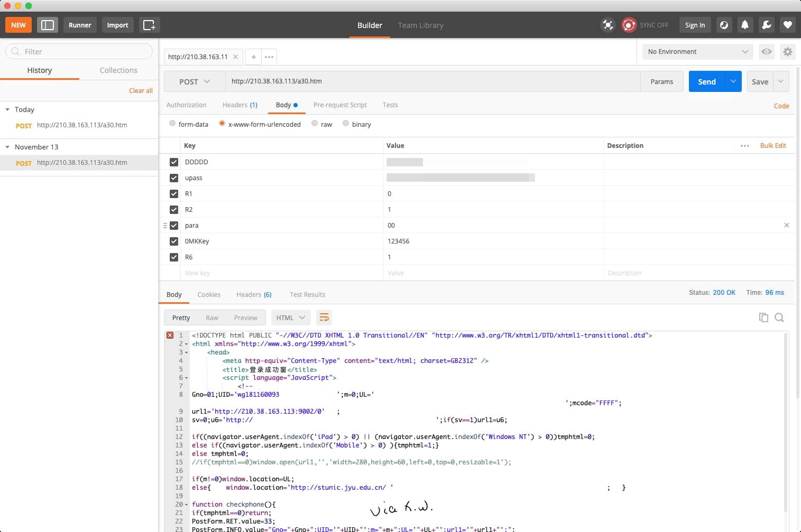Screen dimensions: 801x532
Task: Open the Pre-request Script tab
Action: (x=340, y=105)
